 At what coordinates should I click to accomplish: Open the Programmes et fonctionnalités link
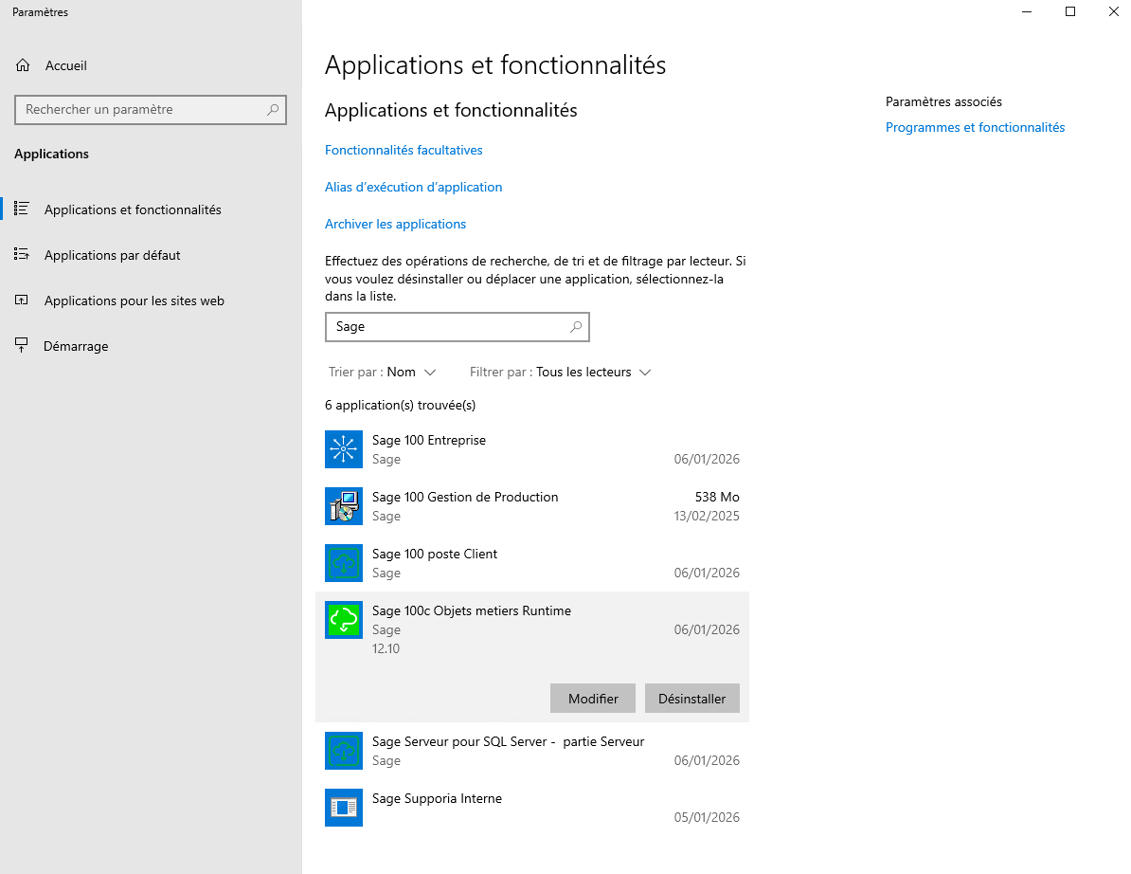point(975,128)
